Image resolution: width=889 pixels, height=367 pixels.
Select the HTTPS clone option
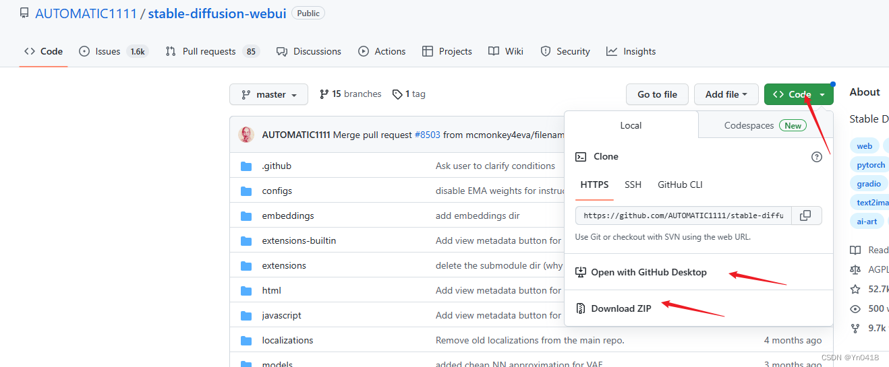(x=594, y=185)
